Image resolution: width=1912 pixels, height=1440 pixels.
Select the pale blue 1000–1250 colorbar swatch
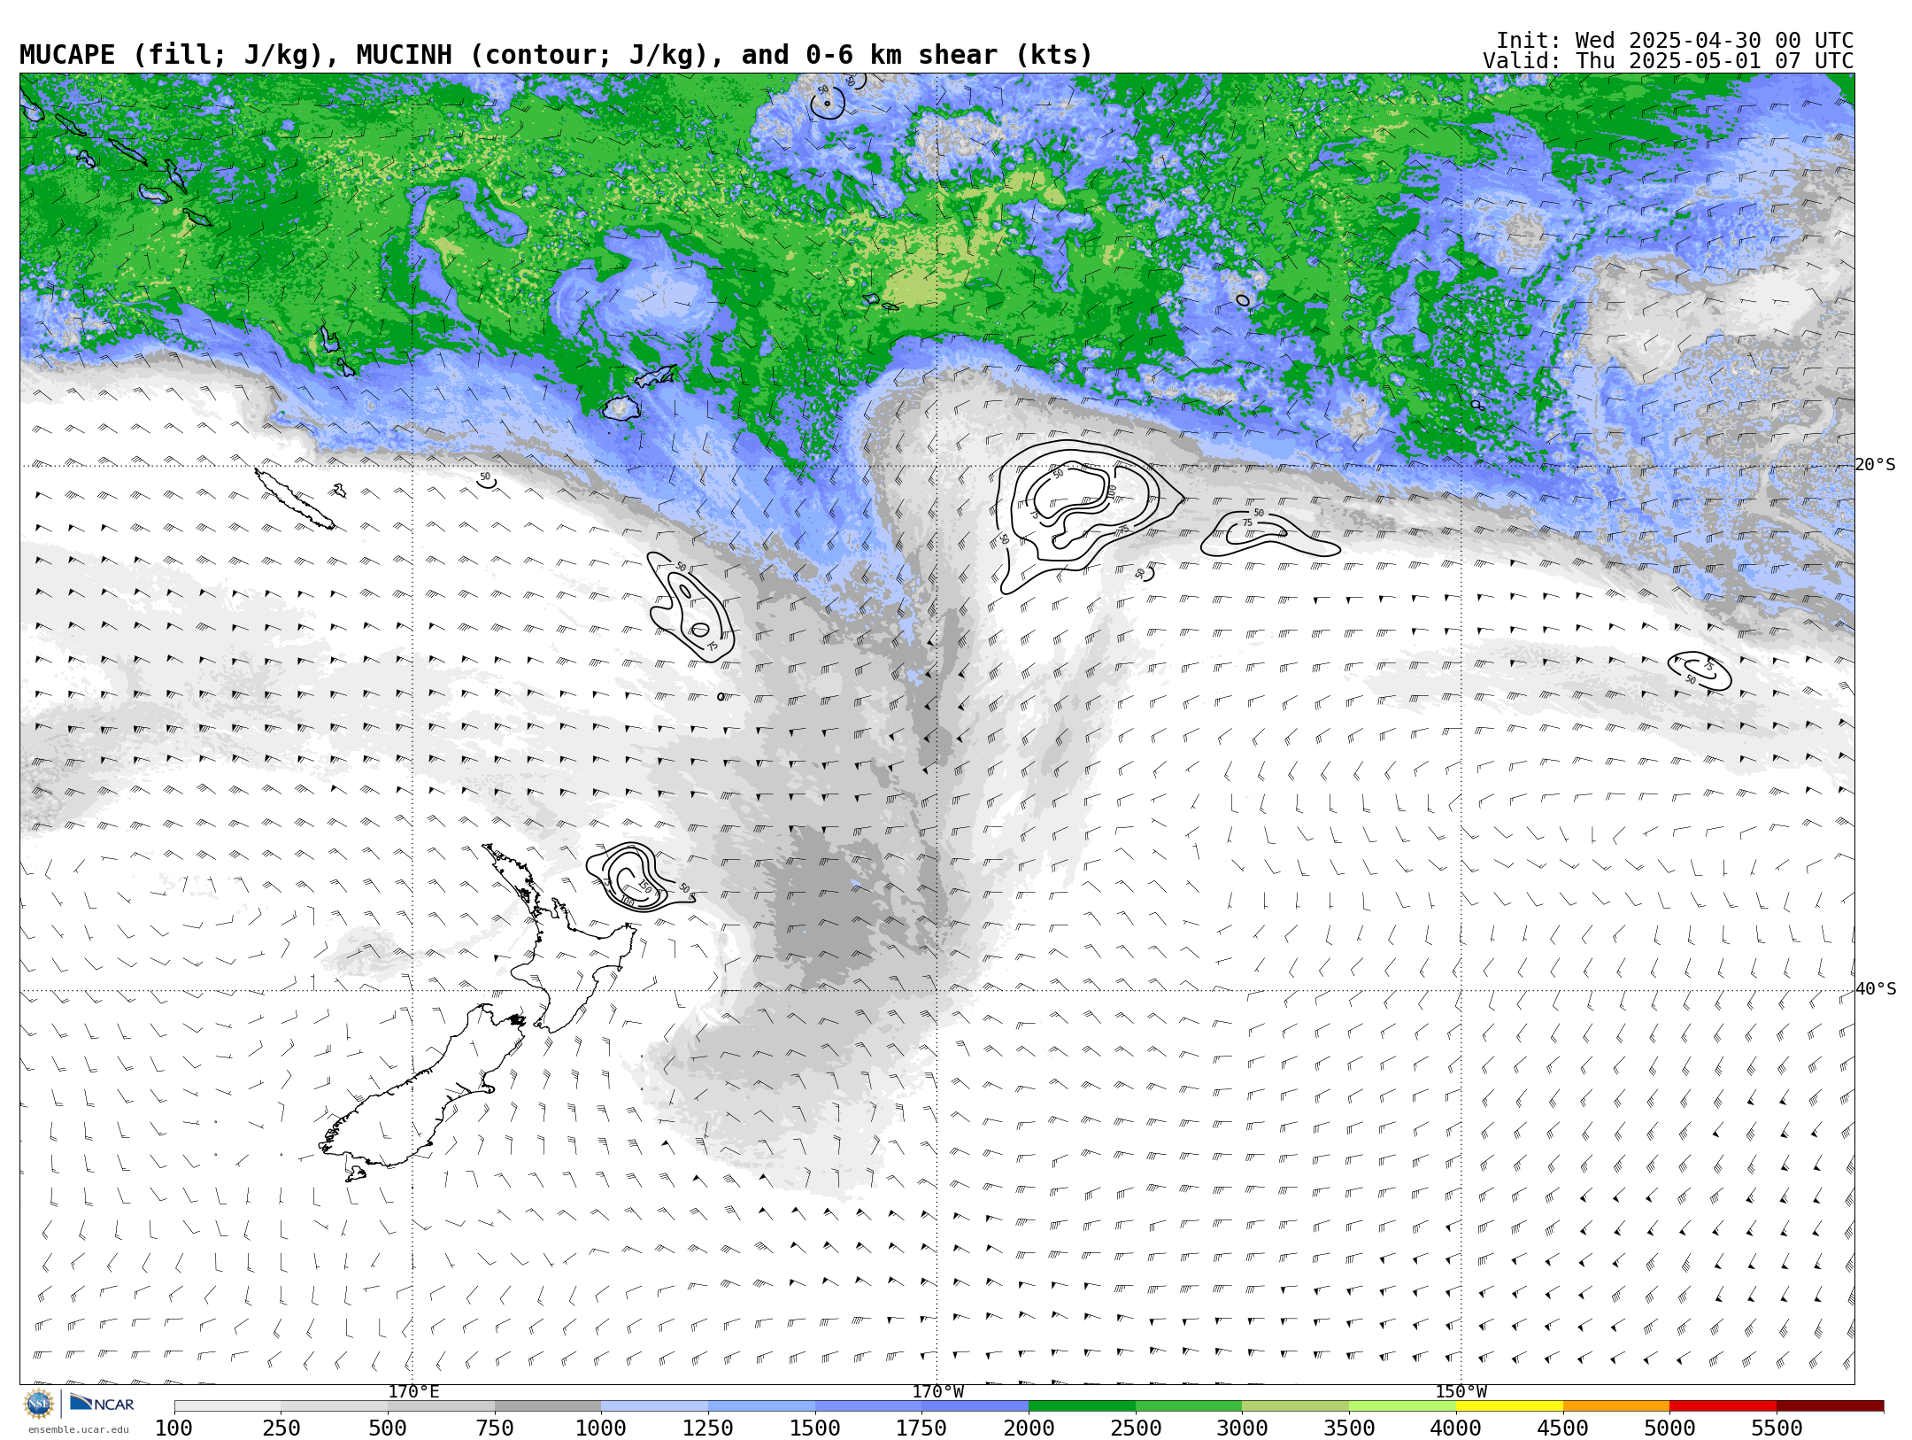[655, 1405]
